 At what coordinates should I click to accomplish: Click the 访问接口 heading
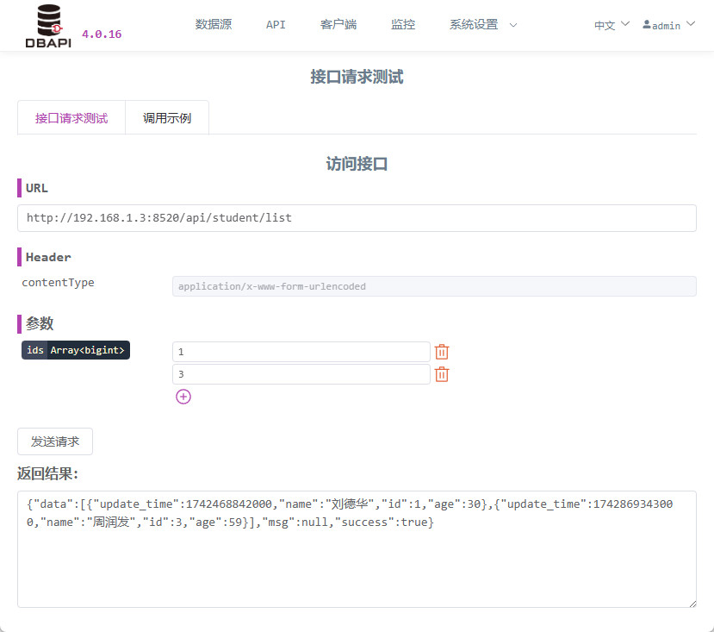[357, 164]
